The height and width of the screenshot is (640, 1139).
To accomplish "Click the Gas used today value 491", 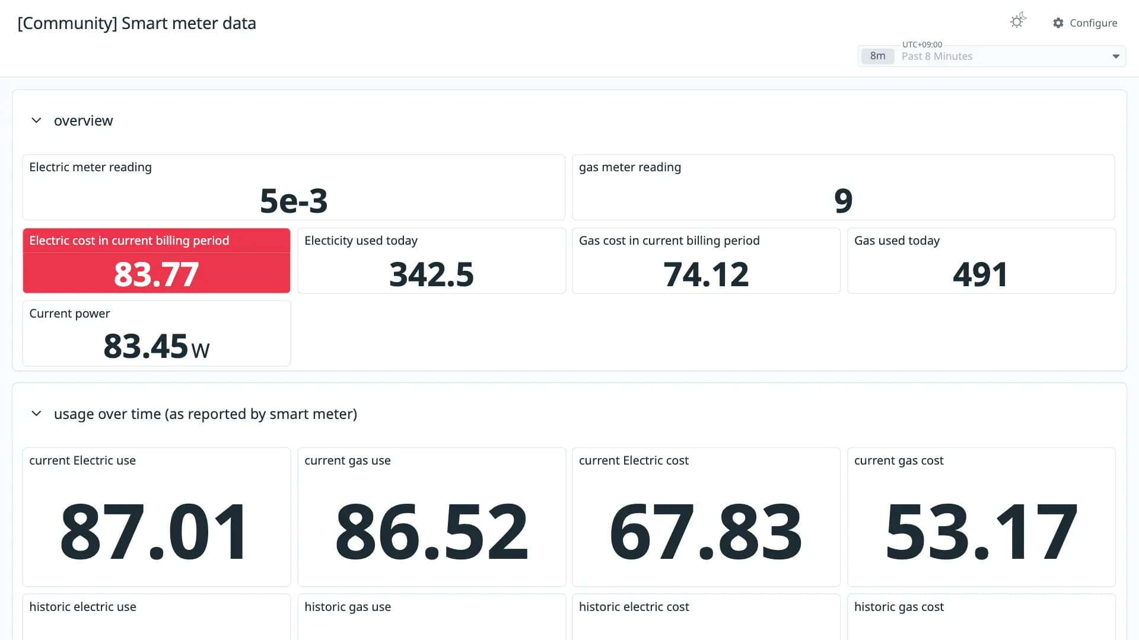I will click(981, 274).
